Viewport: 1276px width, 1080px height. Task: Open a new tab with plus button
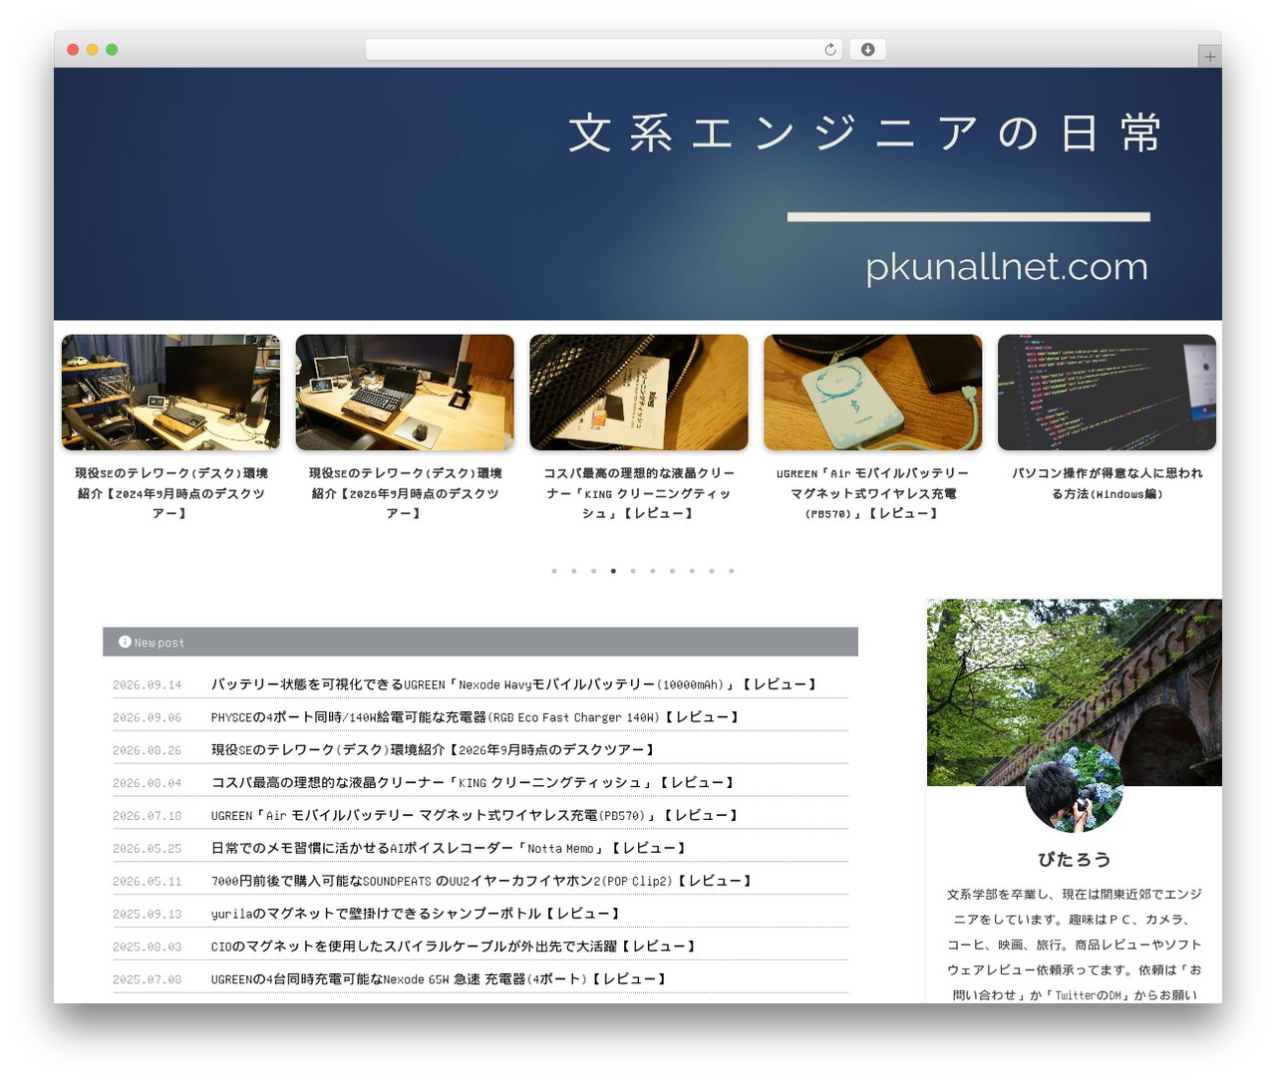point(1209,57)
